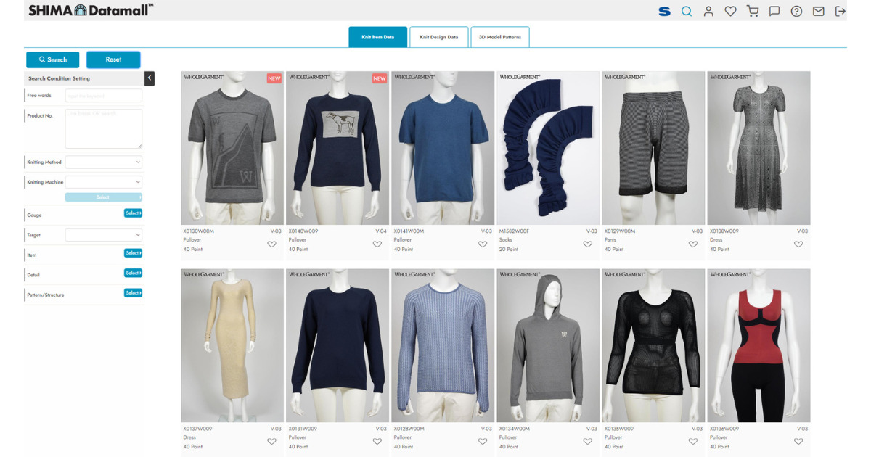Click the logout icon in the header
The image size is (871, 457).
coord(841,11)
